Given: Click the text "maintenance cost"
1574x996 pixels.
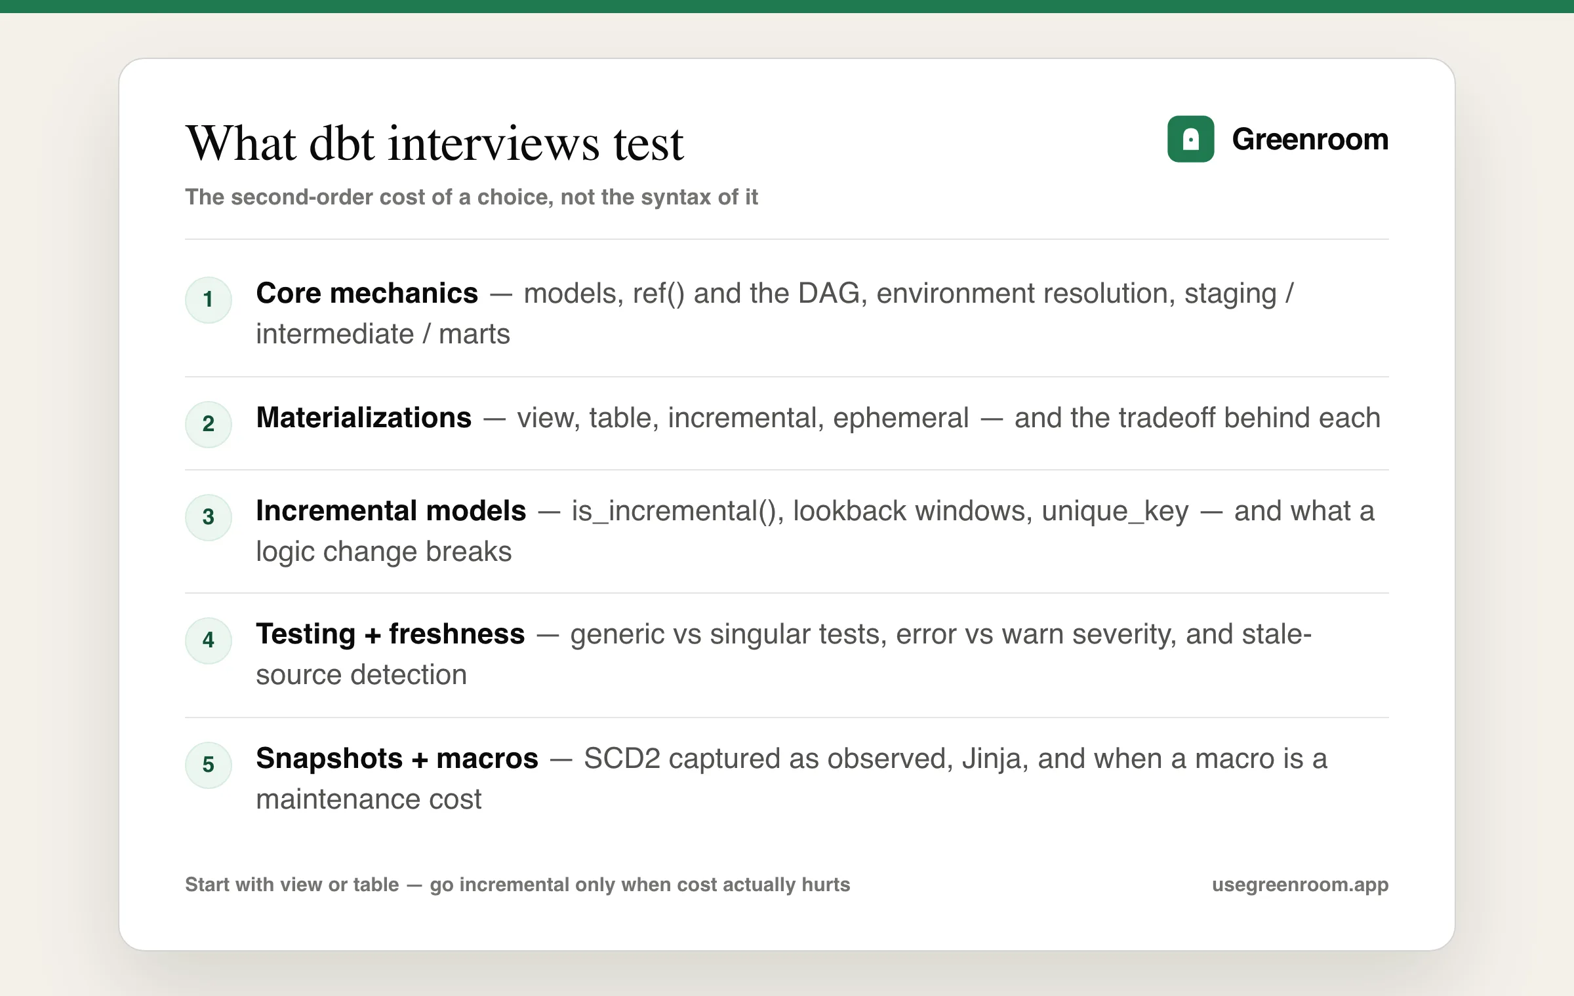Looking at the screenshot, I should point(369,799).
